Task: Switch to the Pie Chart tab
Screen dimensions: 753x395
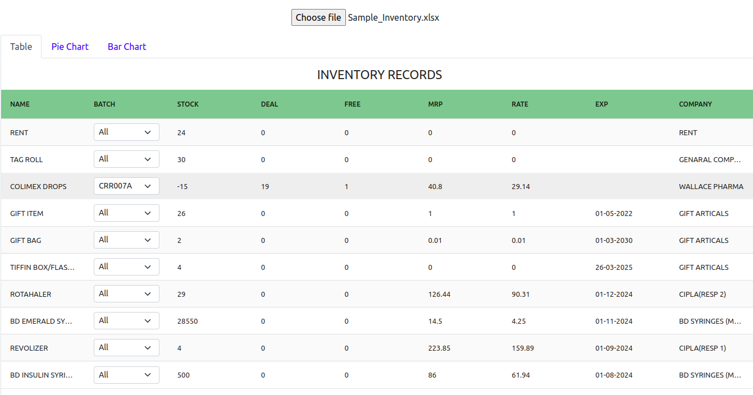Action: [70, 47]
